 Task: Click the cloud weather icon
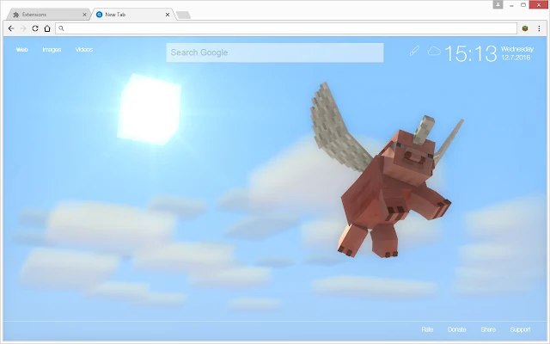(434, 52)
